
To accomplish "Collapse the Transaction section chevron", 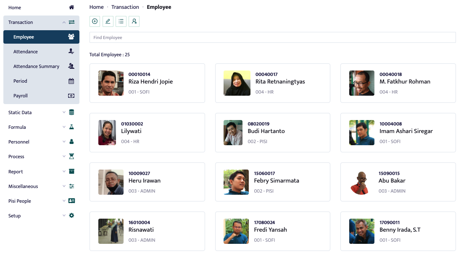I will (64, 22).
